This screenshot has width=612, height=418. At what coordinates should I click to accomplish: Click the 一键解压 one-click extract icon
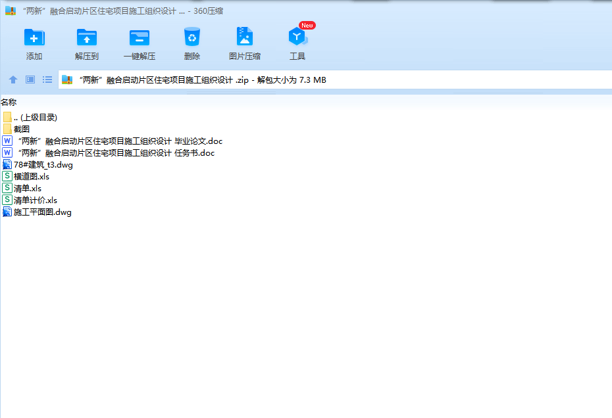[140, 38]
